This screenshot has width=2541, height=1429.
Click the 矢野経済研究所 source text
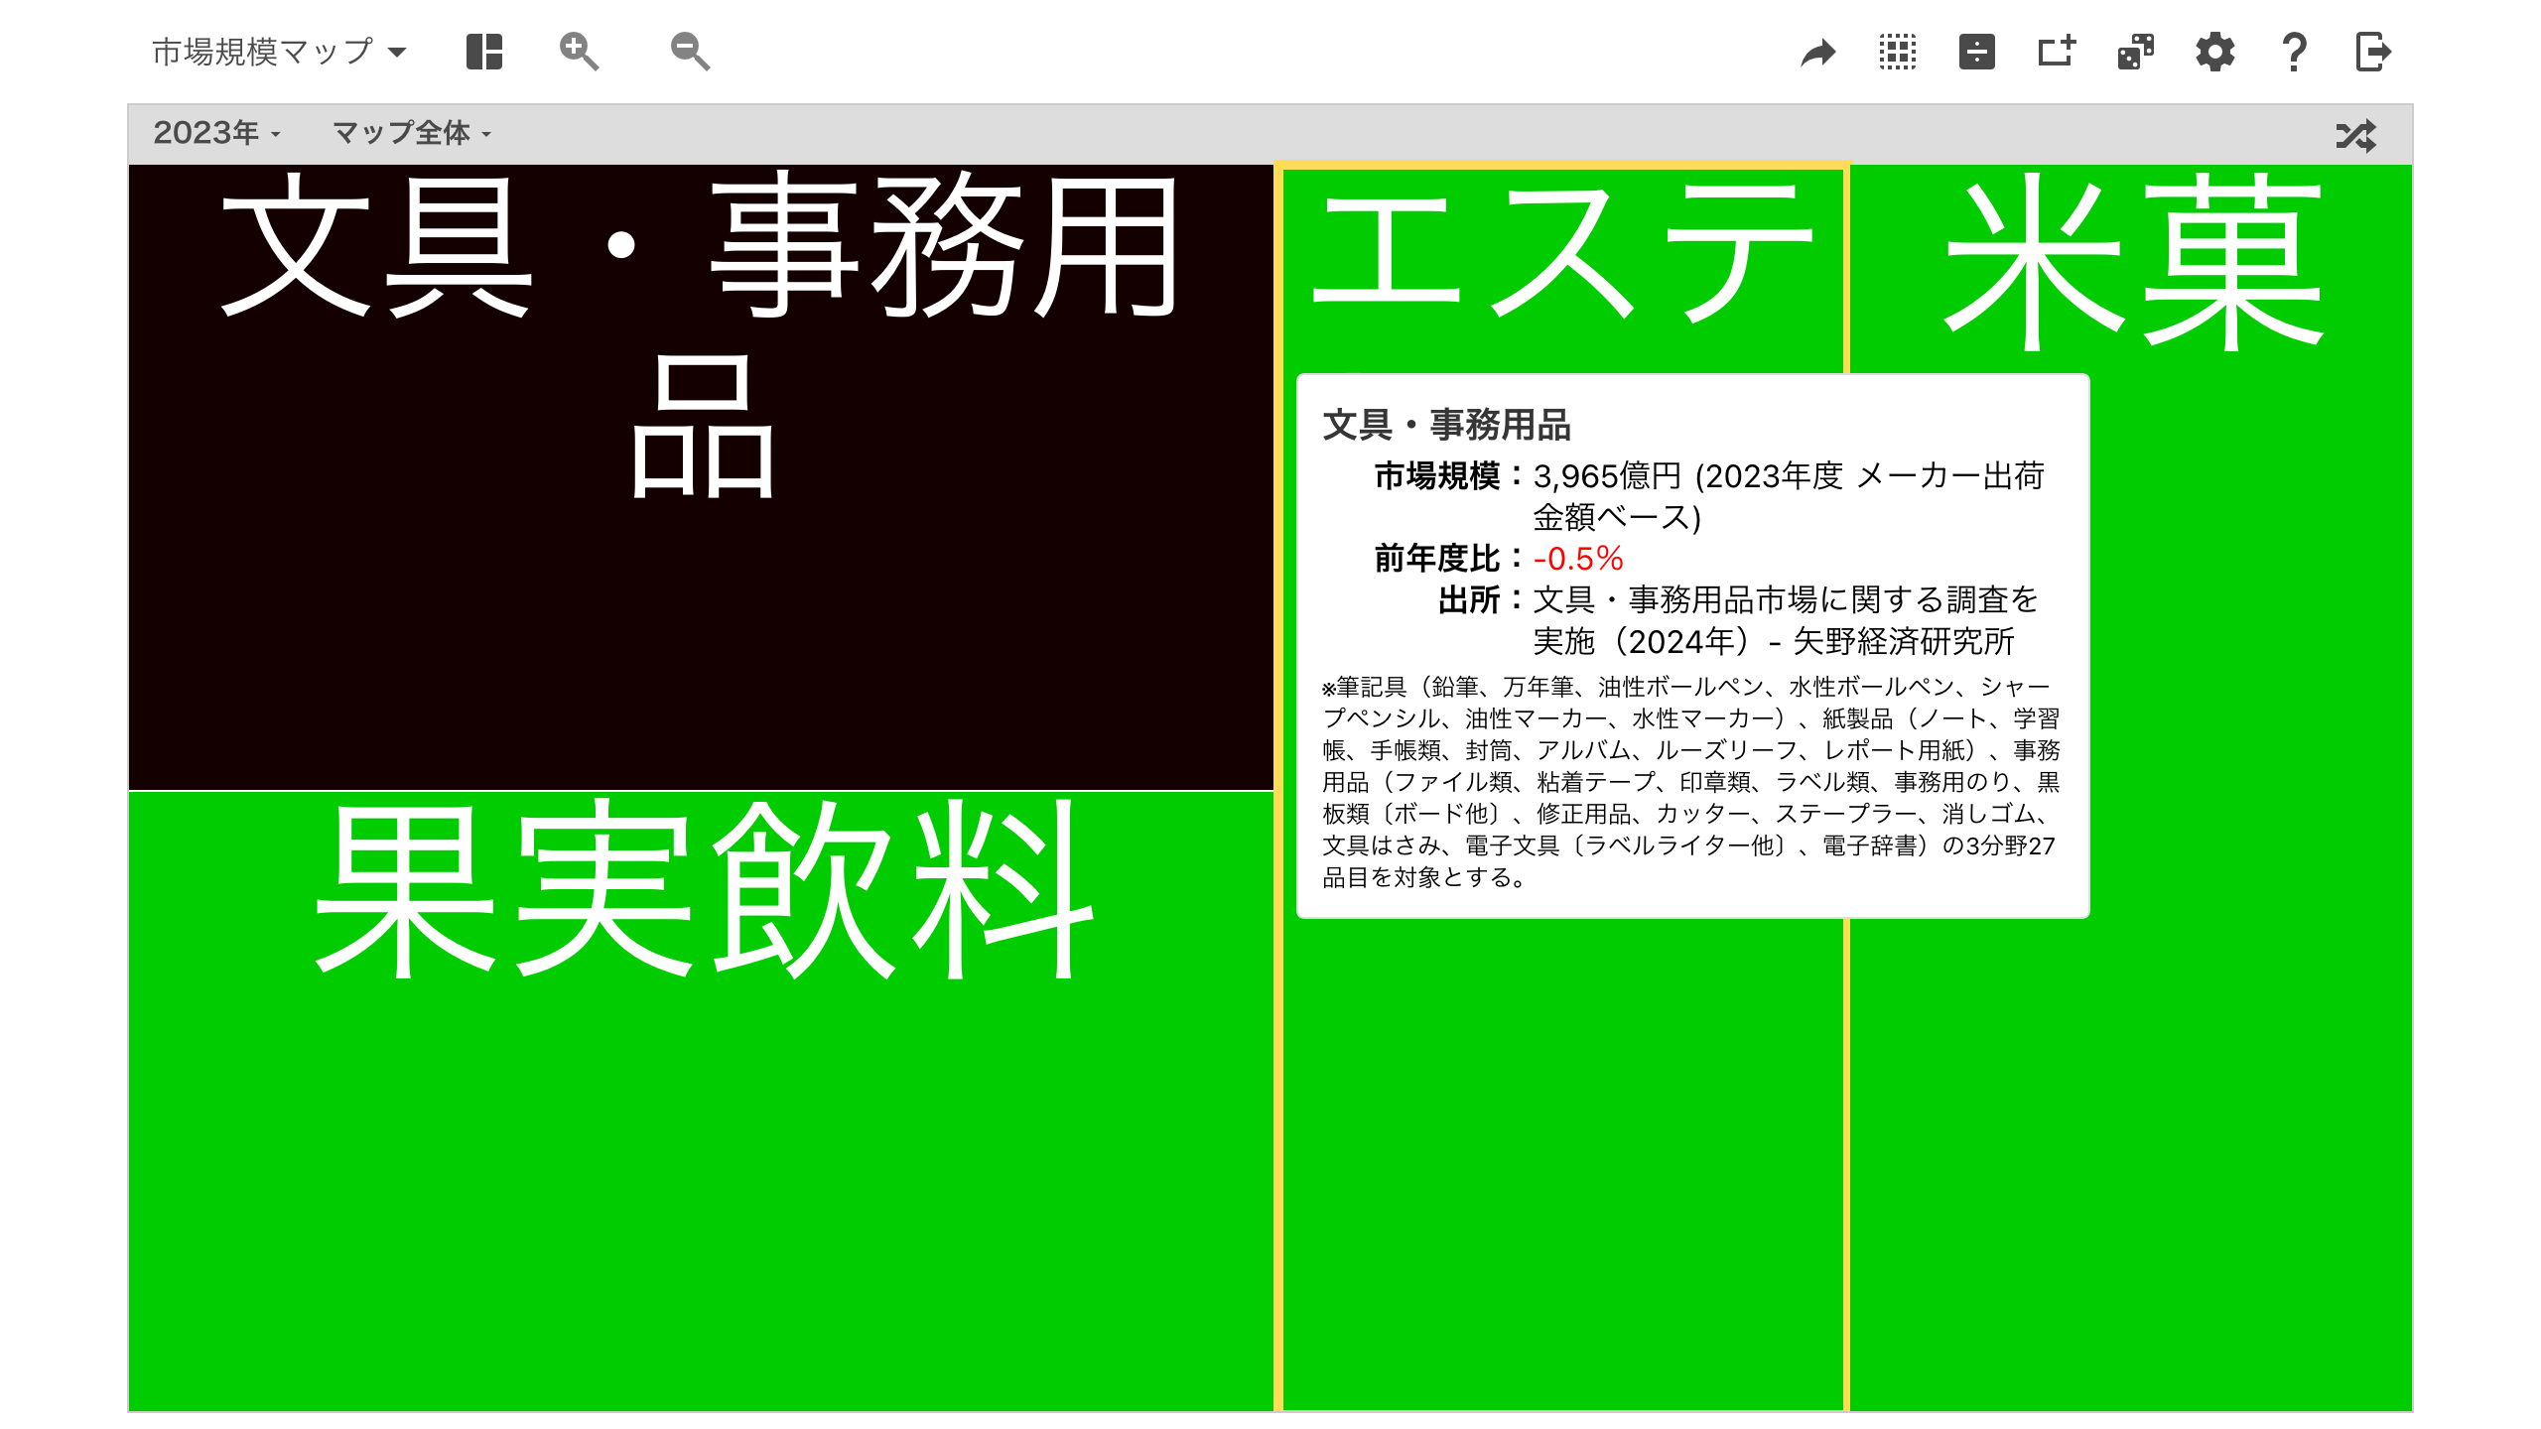1904,642
